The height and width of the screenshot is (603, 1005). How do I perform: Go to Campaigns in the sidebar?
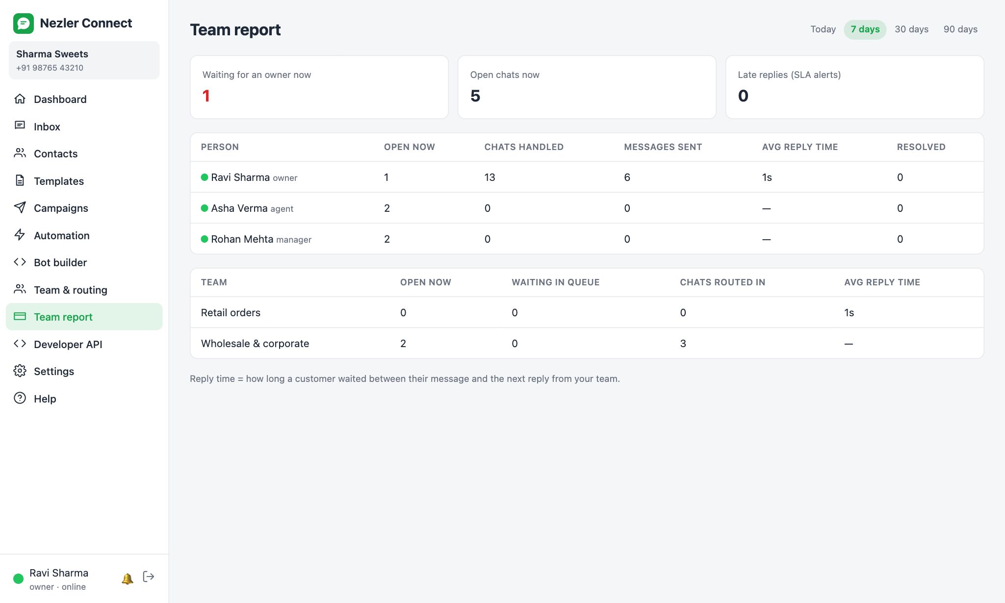[x=84, y=208]
